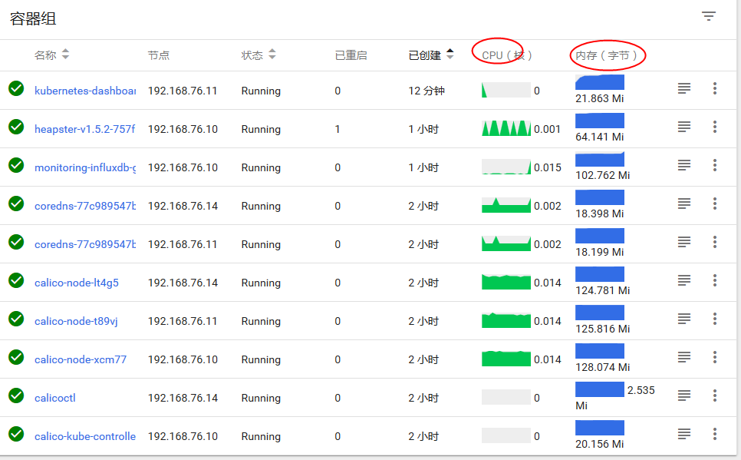Image resolution: width=741 pixels, height=460 pixels.
Task: Click the 节点 column header
Action: pos(159,55)
